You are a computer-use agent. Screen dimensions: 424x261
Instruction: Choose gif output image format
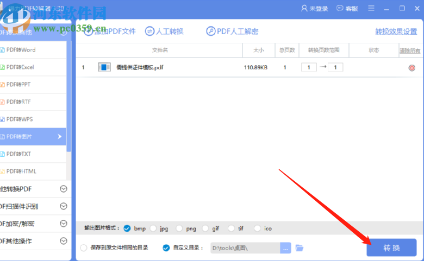(x=205, y=228)
